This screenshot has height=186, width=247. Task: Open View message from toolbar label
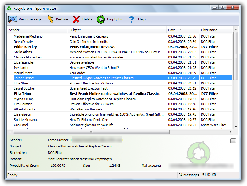coord(30,19)
